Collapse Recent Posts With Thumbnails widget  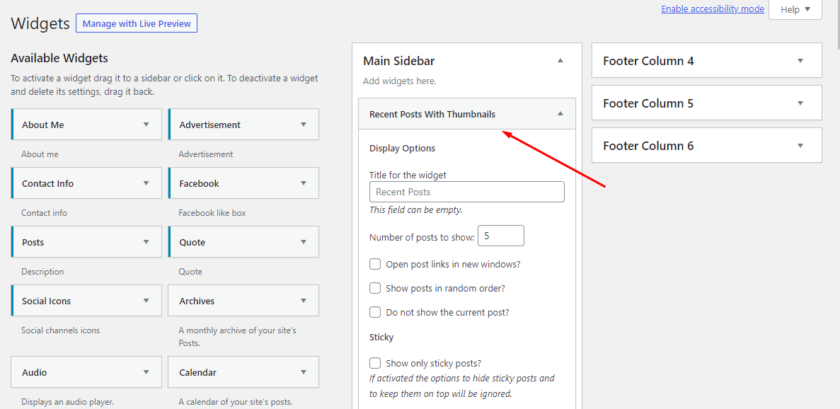point(560,114)
